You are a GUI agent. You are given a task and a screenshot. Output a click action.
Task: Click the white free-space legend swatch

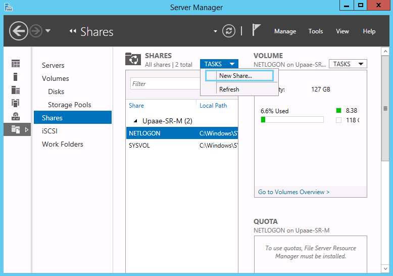(x=338, y=120)
